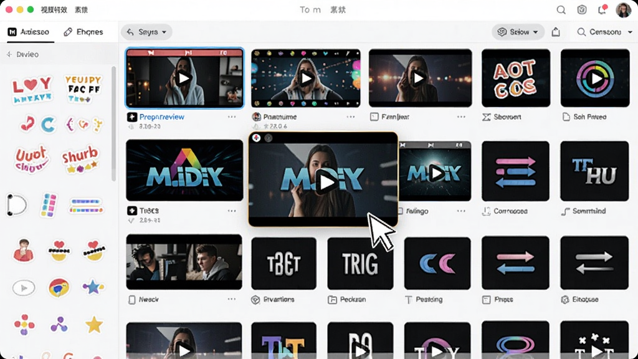
Task: Open the AOT COS text effect thumbnail
Action: click(515, 78)
